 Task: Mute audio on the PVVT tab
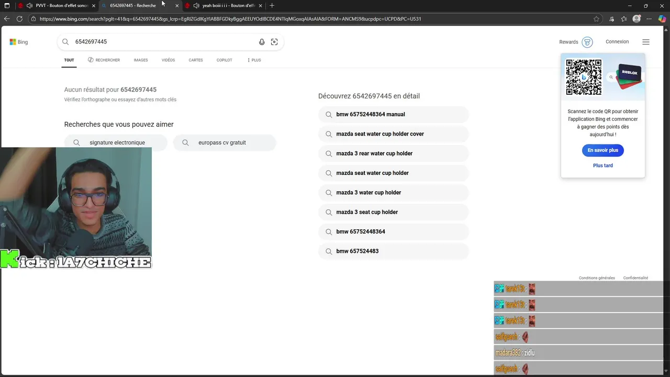pyautogui.click(x=29, y=5)
